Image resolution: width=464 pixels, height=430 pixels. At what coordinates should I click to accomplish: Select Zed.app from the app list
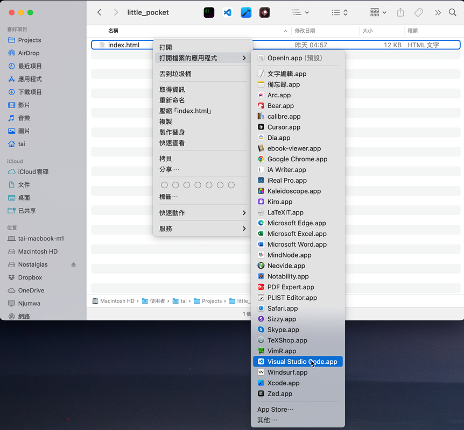point(298,393)
